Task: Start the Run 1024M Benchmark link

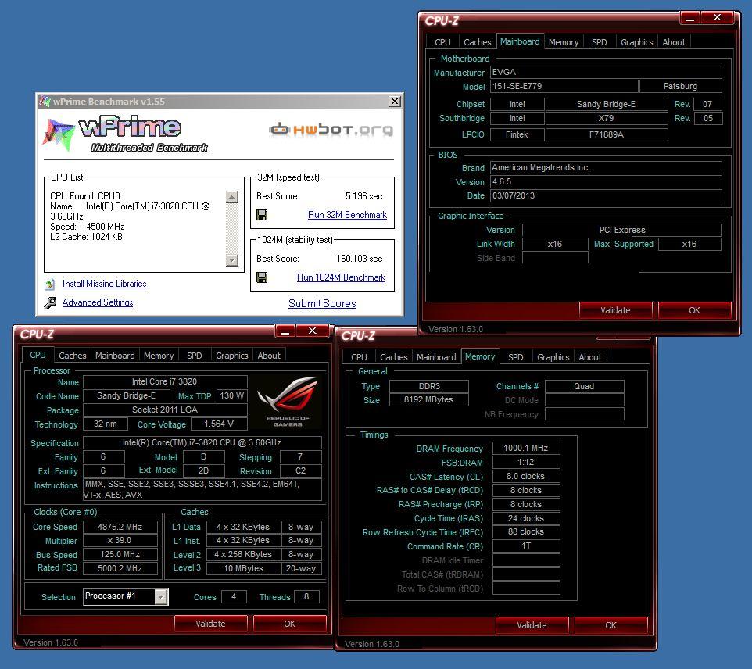Action: tap(341, 277)
